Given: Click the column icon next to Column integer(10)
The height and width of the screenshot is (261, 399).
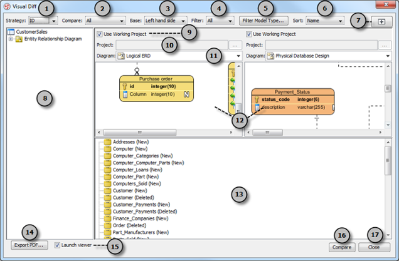Looking at the screenshot, I should (125, 94).
